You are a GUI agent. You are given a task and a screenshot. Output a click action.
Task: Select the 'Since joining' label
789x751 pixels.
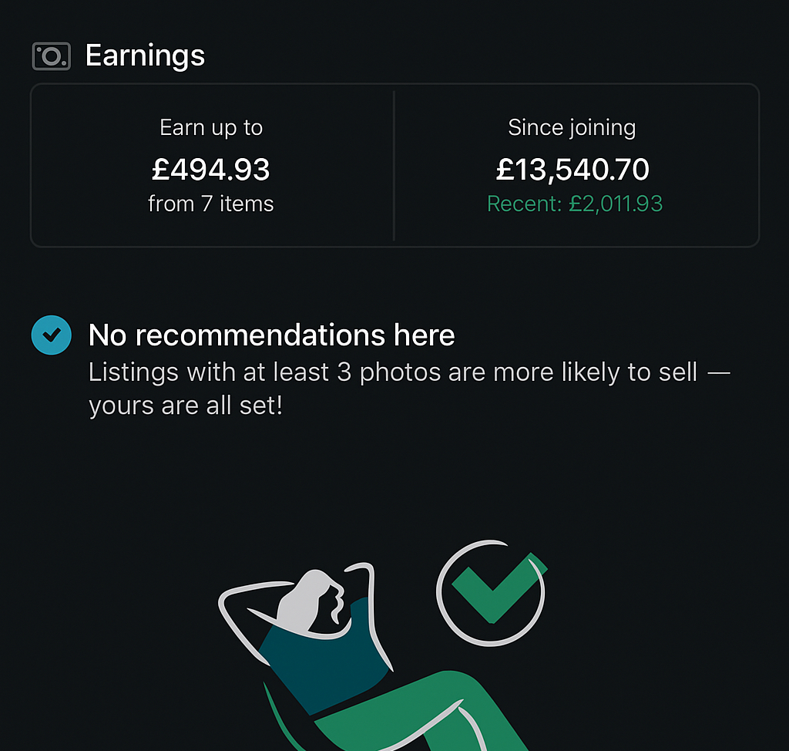(572, 127)
